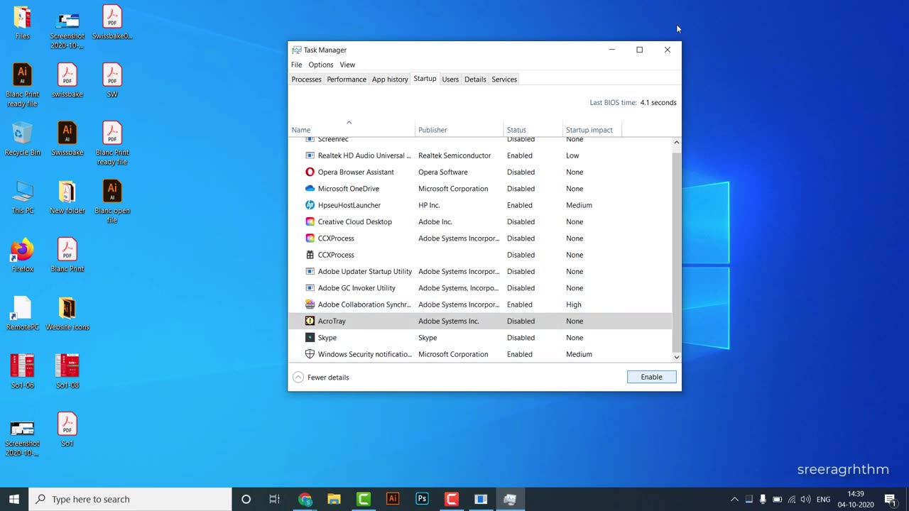Open Chrome from the taskbar
The height and width of the screenshot is (511, 909).
[305, 499]
